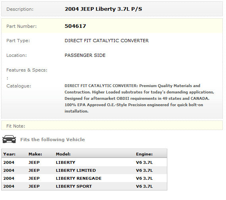Screen dimensions: 226x200
Task: Select the LIBERTY SPORT model row
Action: pos(84,186)
